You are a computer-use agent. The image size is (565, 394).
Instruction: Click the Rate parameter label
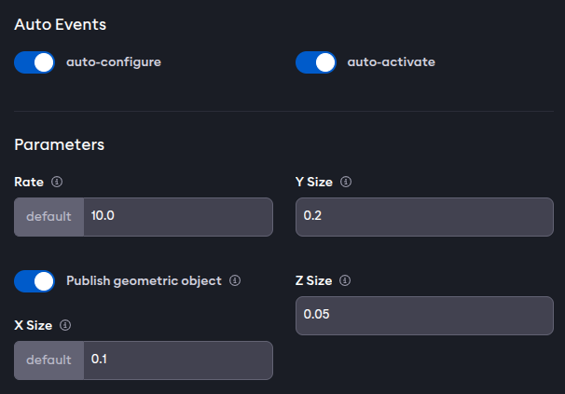pos(29,182)
